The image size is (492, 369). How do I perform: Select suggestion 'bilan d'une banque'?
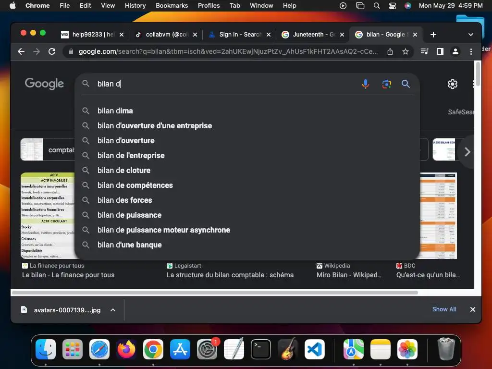pyautogui.click(x=247, y=245)
